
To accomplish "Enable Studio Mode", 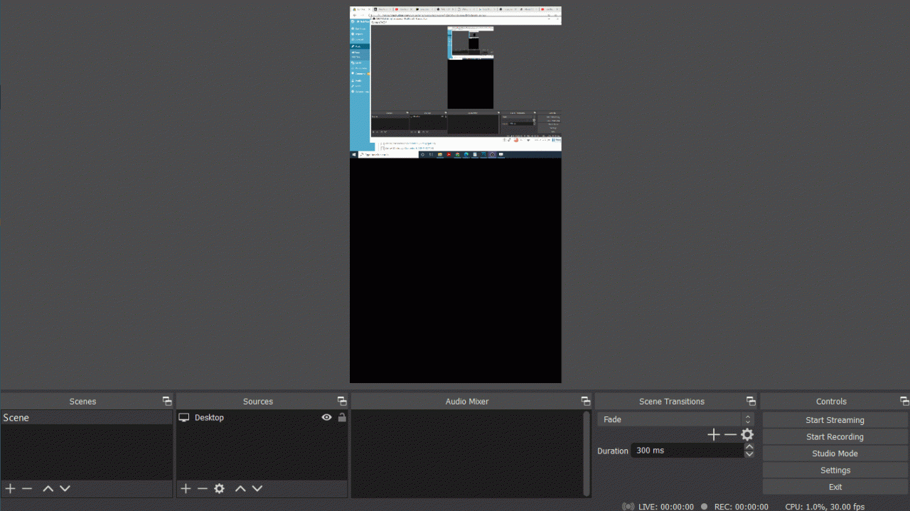I will coord(835,453).
